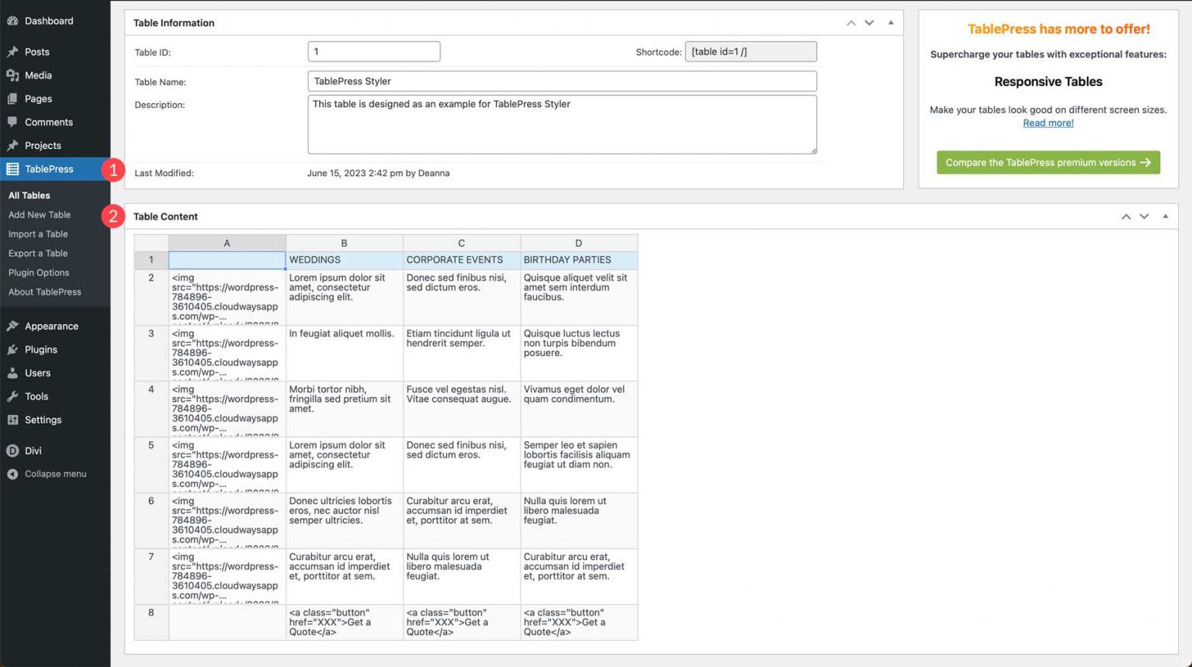Screen dimensions: 1192x667
Task: Follow the Read more! link
Action: tap(1048, 123)
